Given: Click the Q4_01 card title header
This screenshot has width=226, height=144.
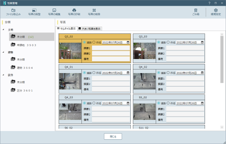Looking at the screenshot, I should pyautogui.click(x=95, y=67).
